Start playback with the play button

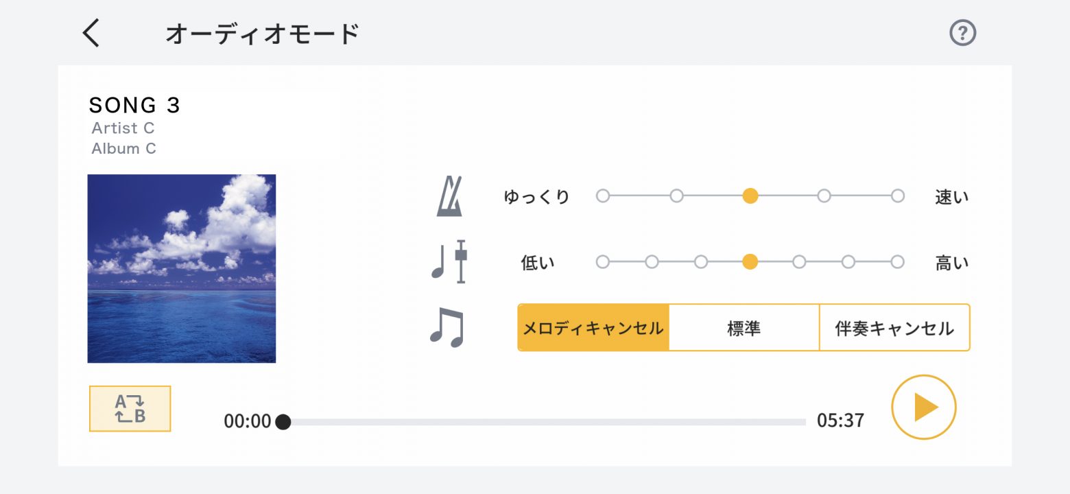pos(923,407)
